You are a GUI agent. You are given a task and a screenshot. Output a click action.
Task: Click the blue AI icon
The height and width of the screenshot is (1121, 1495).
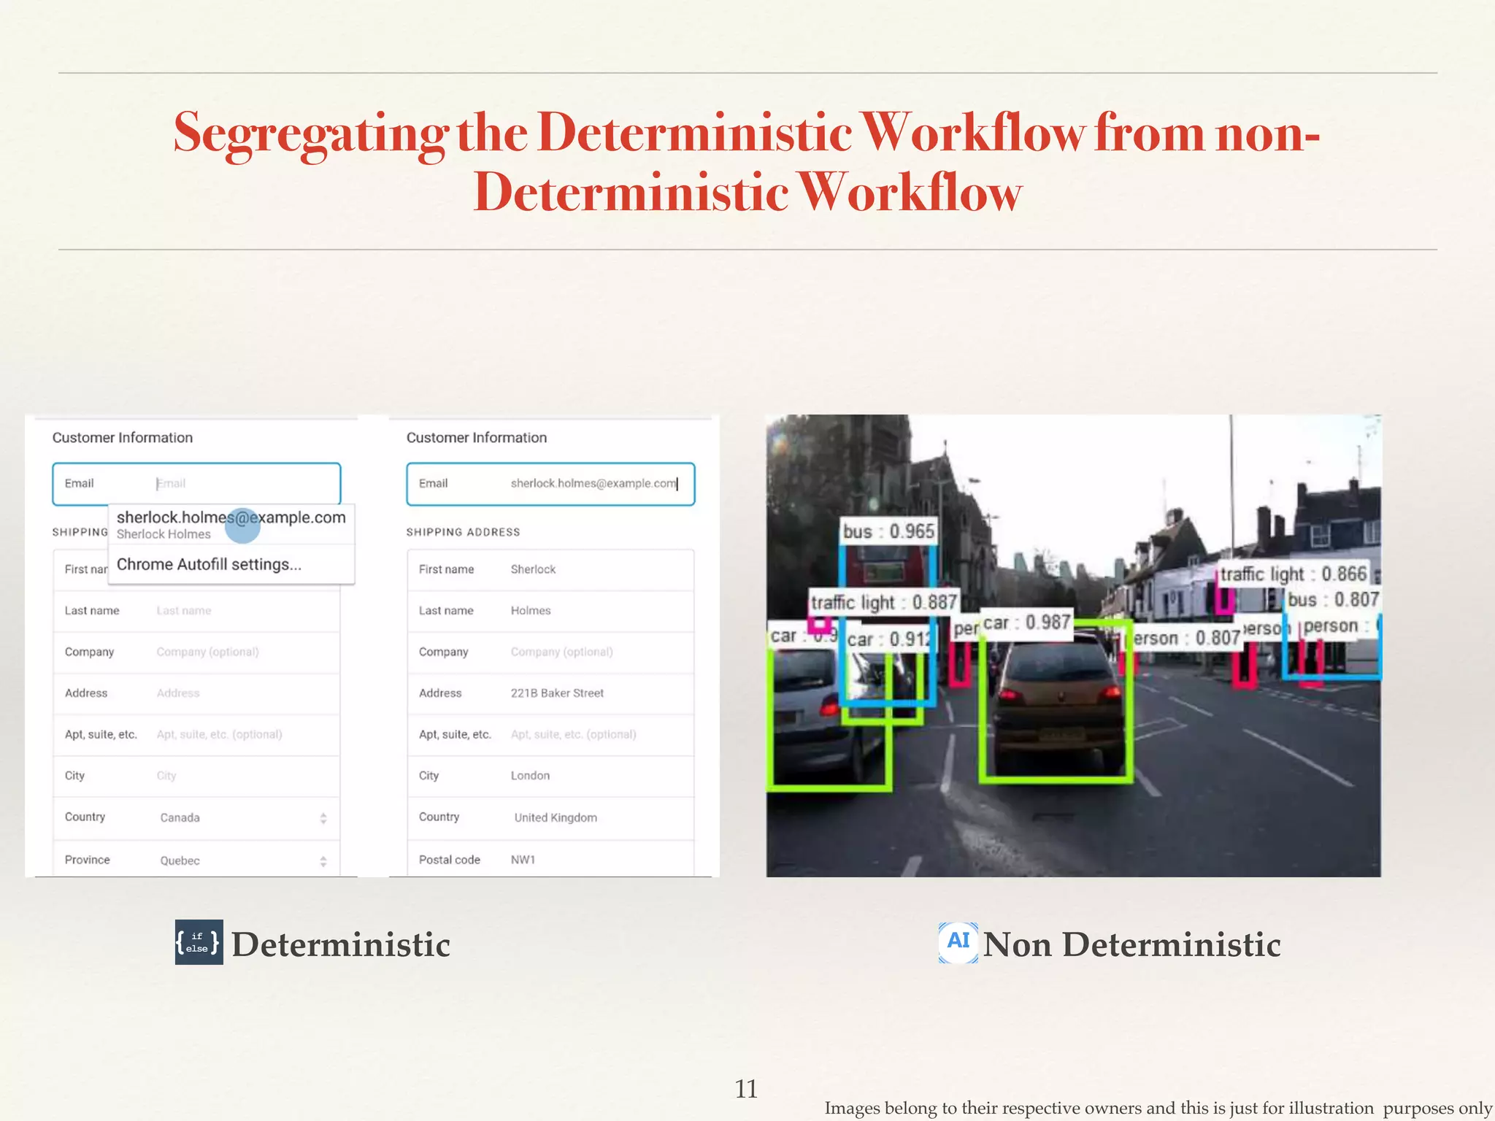click(958, 942)
